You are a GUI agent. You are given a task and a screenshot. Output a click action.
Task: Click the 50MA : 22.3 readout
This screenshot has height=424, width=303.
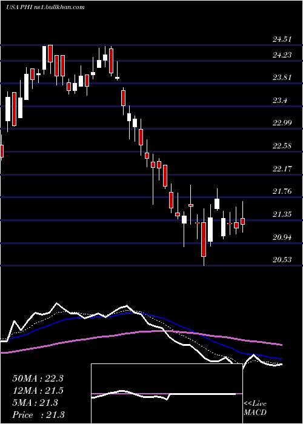pos(38,379)
